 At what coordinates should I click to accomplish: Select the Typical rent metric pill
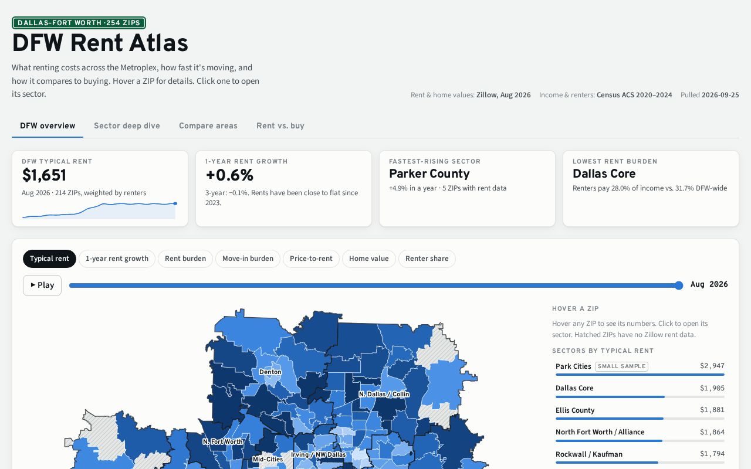(x=49, y=259)
